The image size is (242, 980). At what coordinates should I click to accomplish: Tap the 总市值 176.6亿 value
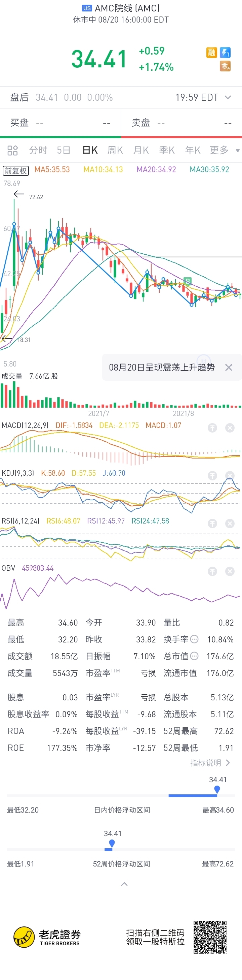220,656
